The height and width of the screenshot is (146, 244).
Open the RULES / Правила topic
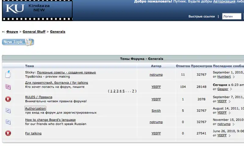click(x=38, y=97)
